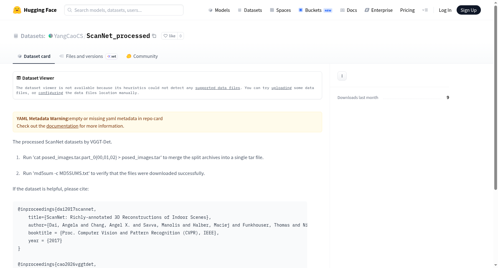Select the Dataset card tab
Image resolution: width=498 pixels, height=268 pixels.
pyautogui.click(x=34, y=56)
